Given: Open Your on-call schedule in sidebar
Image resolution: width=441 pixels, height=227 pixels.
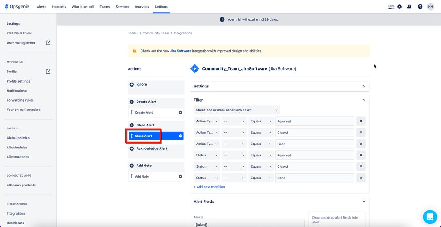Looking at the screenshot, I should click(23, 110).
